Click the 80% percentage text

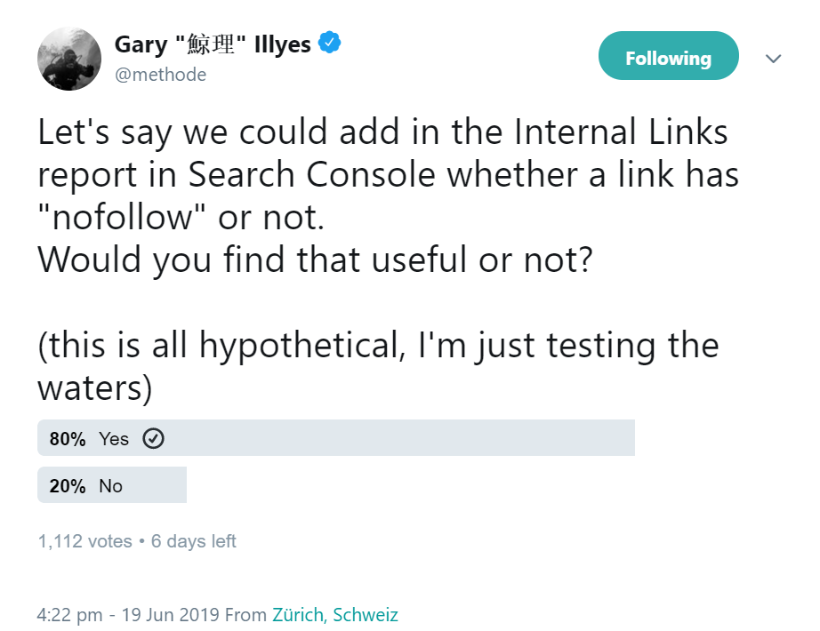click(x=66, y=437)
